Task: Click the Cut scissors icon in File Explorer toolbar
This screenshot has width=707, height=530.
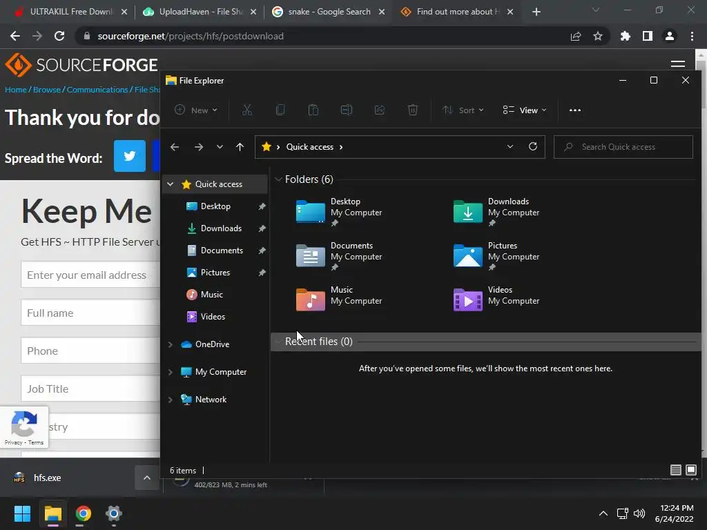Action: tap(247, 110)
